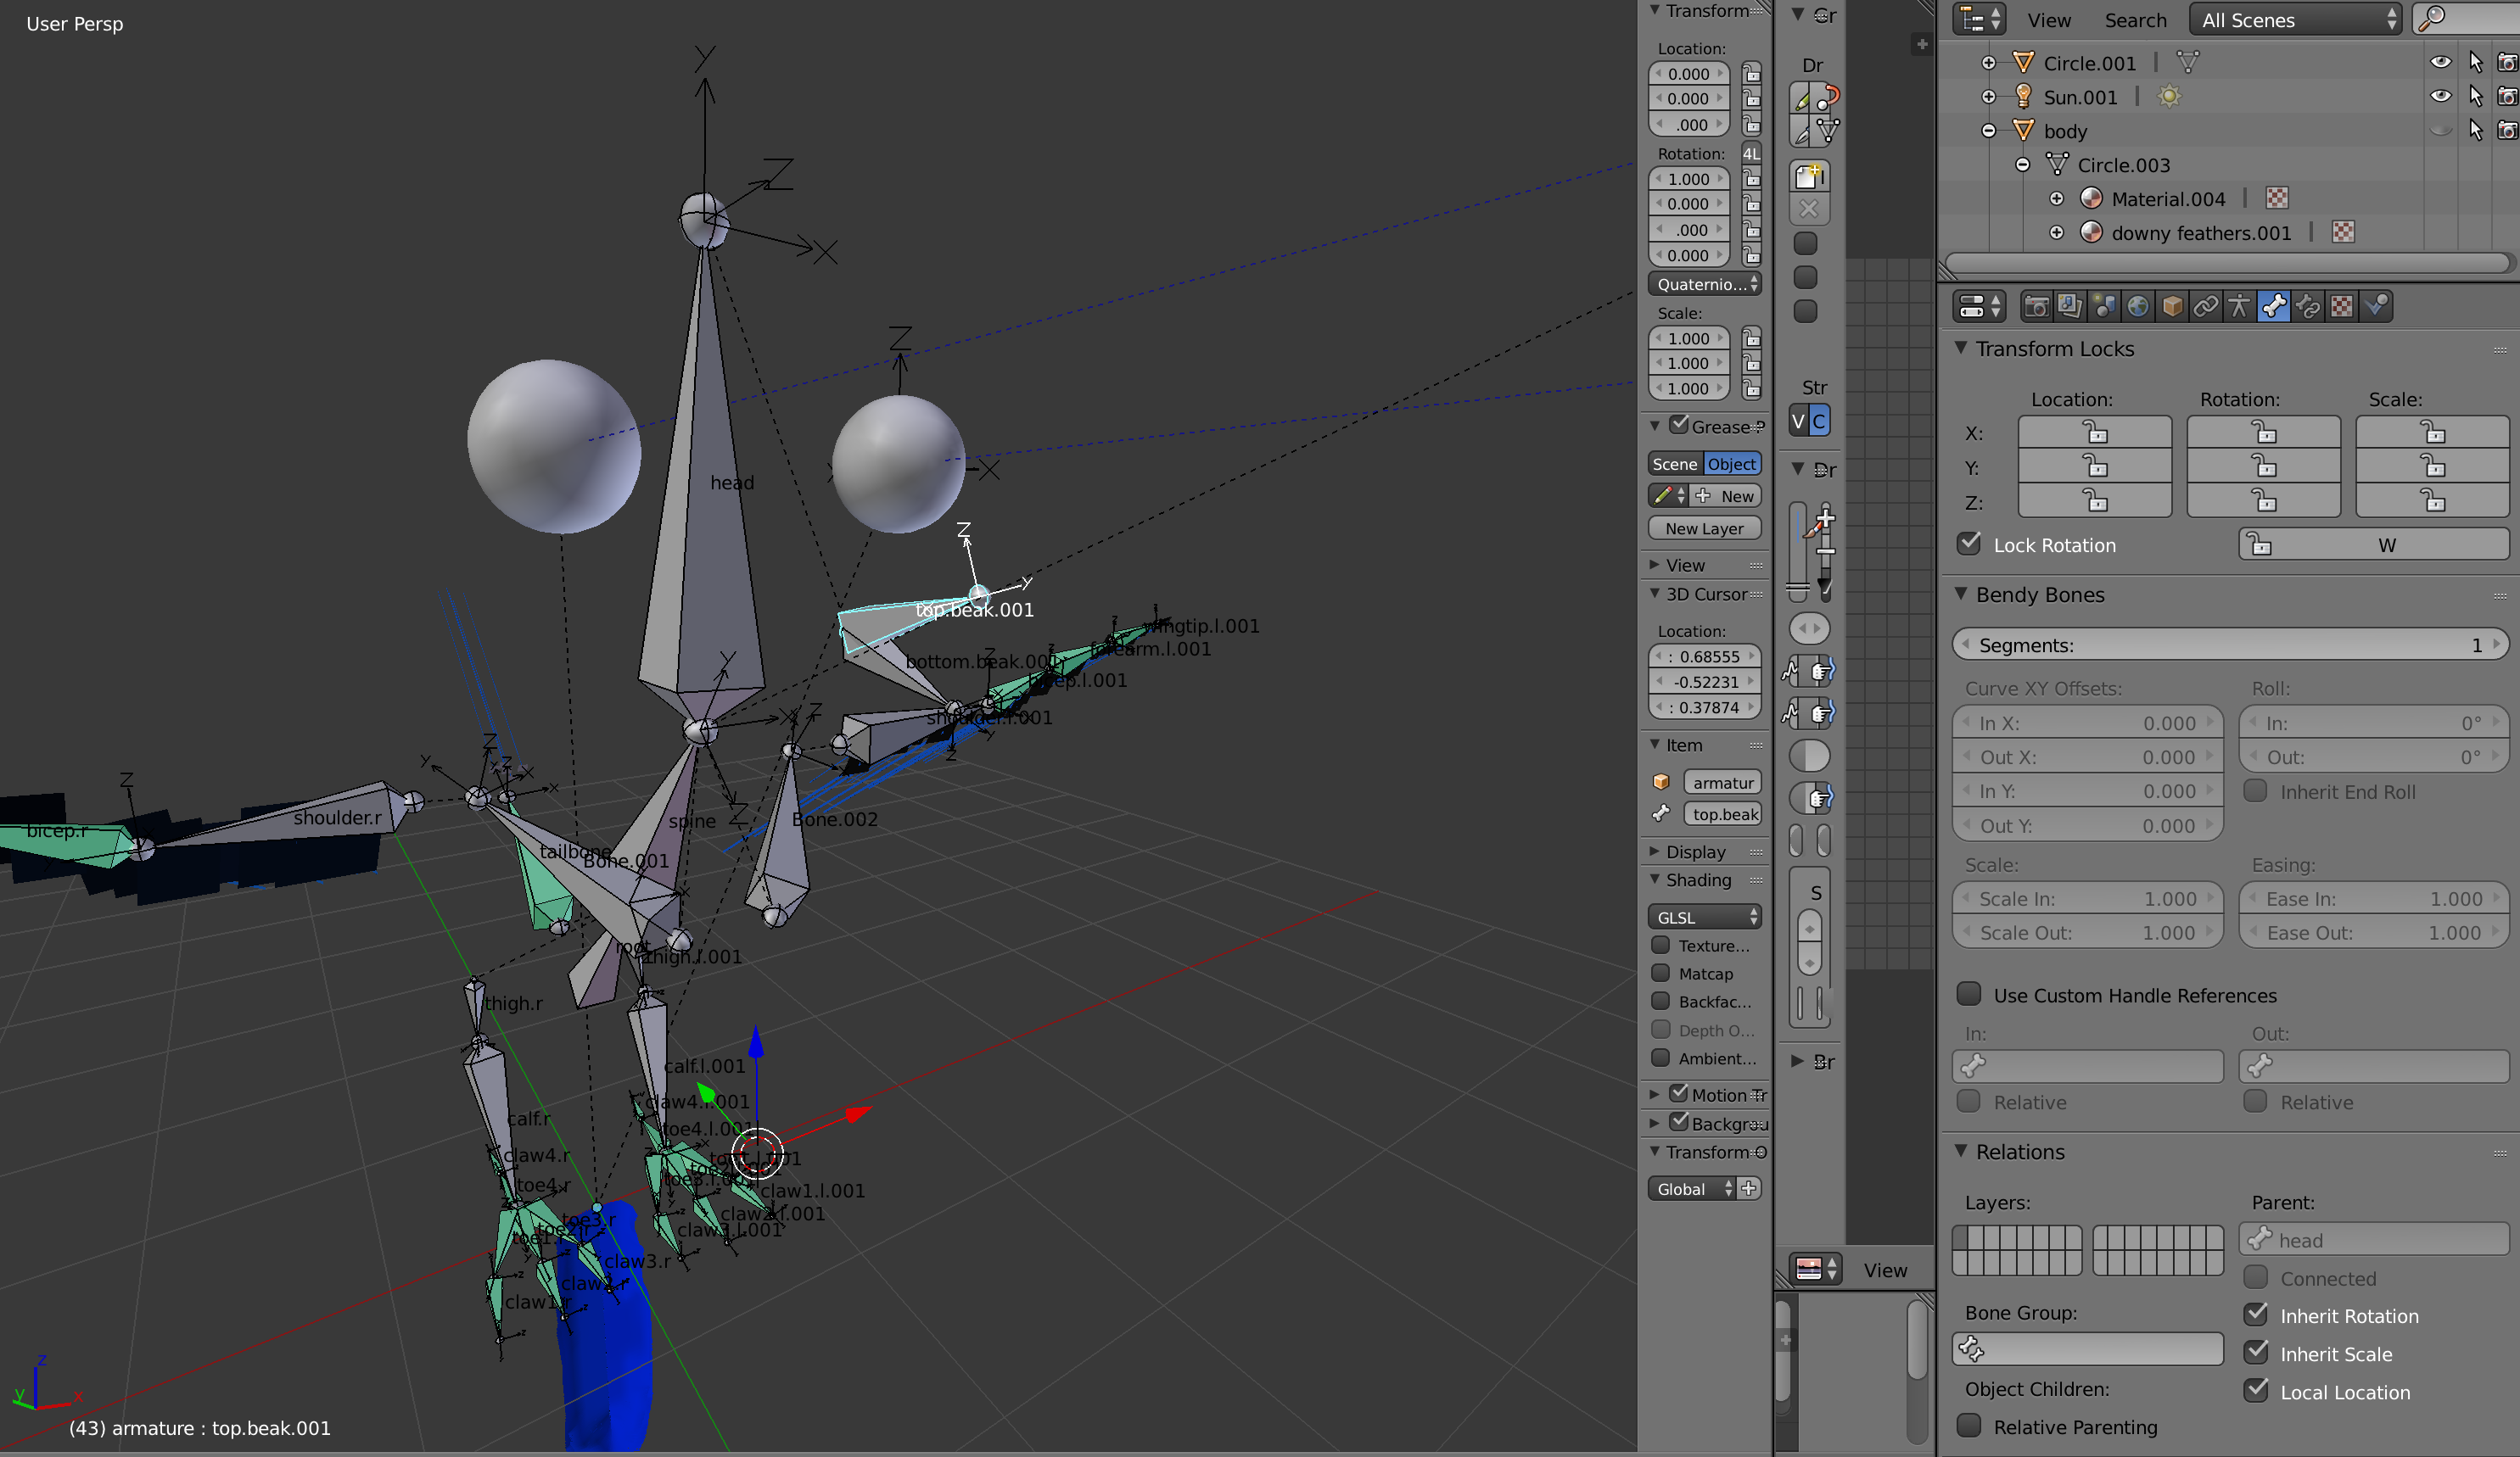Open the outliner Search menu
The height and width of the screenshot is (1457, 2520).
[2135, 20]
